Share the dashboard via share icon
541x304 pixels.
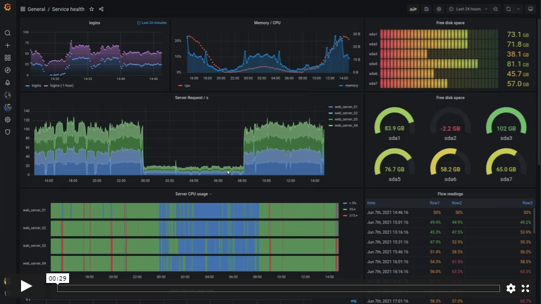coord(101,10)
